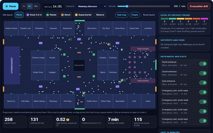Select the bench above the escalators
The height and width of the screenshot is (133, 213).
click(79, 52)
